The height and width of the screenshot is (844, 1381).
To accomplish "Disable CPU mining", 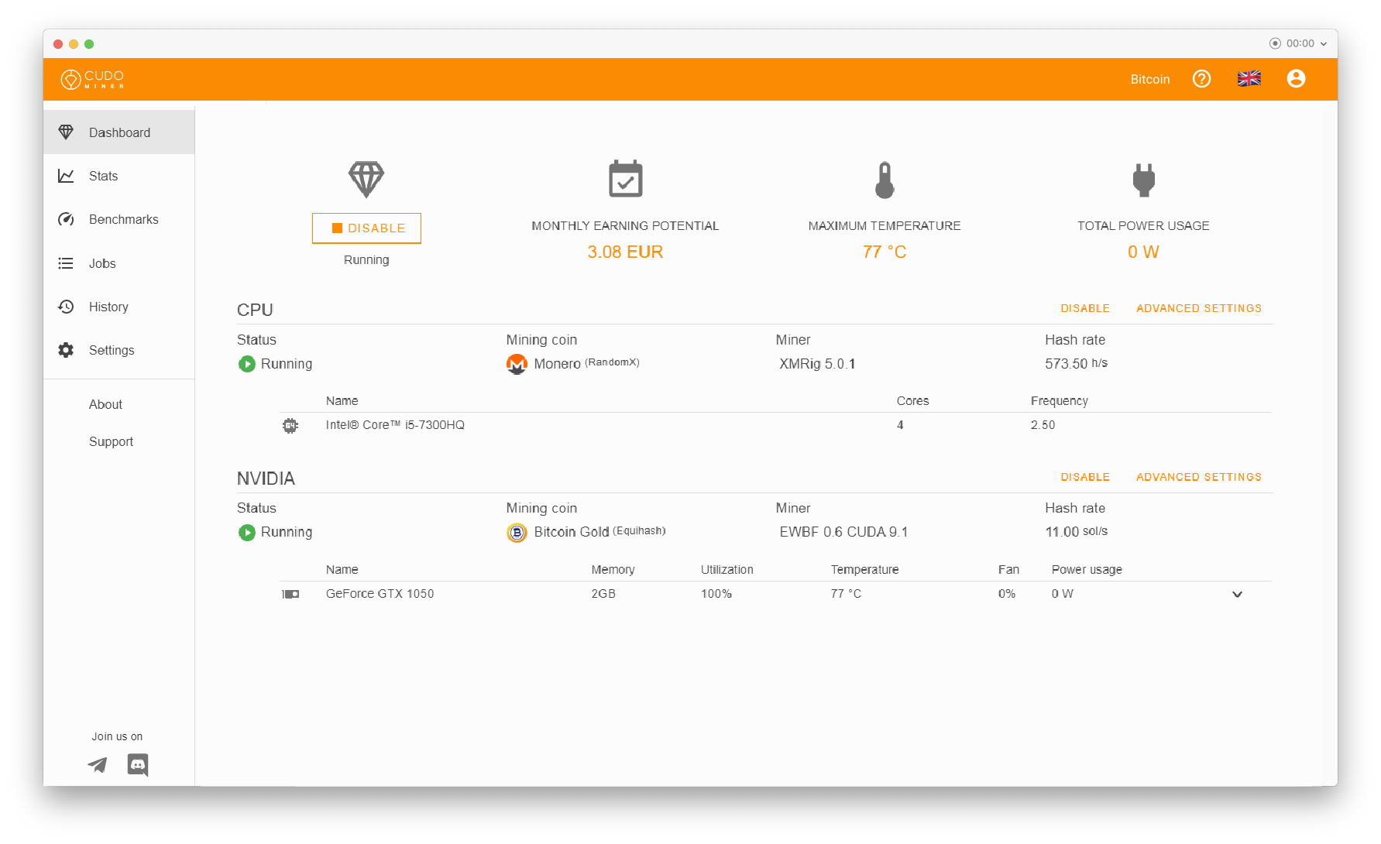I will [1084, 308].
